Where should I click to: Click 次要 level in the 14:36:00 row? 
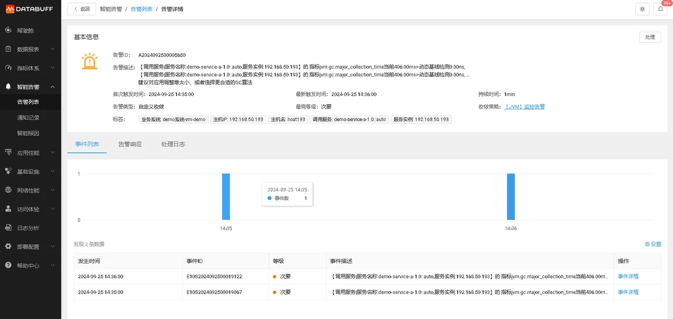pos(286,276)
